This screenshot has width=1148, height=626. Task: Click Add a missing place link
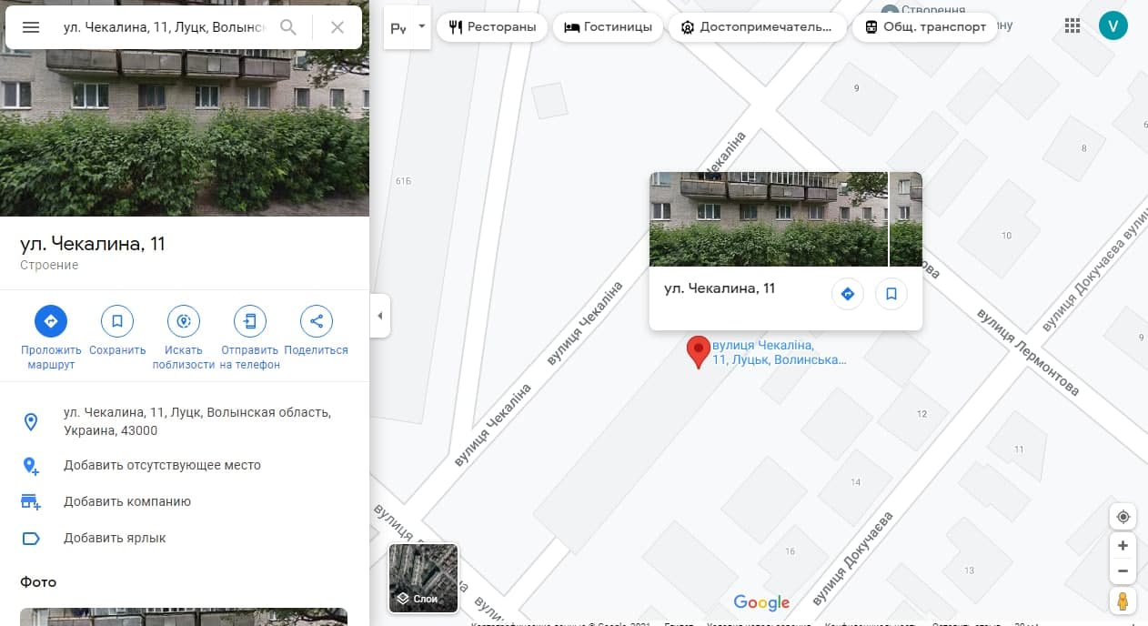(162, 465)
